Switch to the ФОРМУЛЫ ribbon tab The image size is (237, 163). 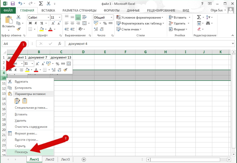[112, 10]
